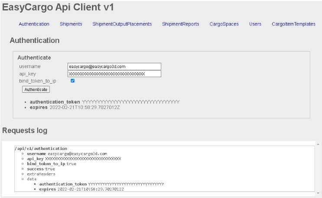322x198 pixels.
Task: Click requests log scroll down arrow
Action: 318,193
